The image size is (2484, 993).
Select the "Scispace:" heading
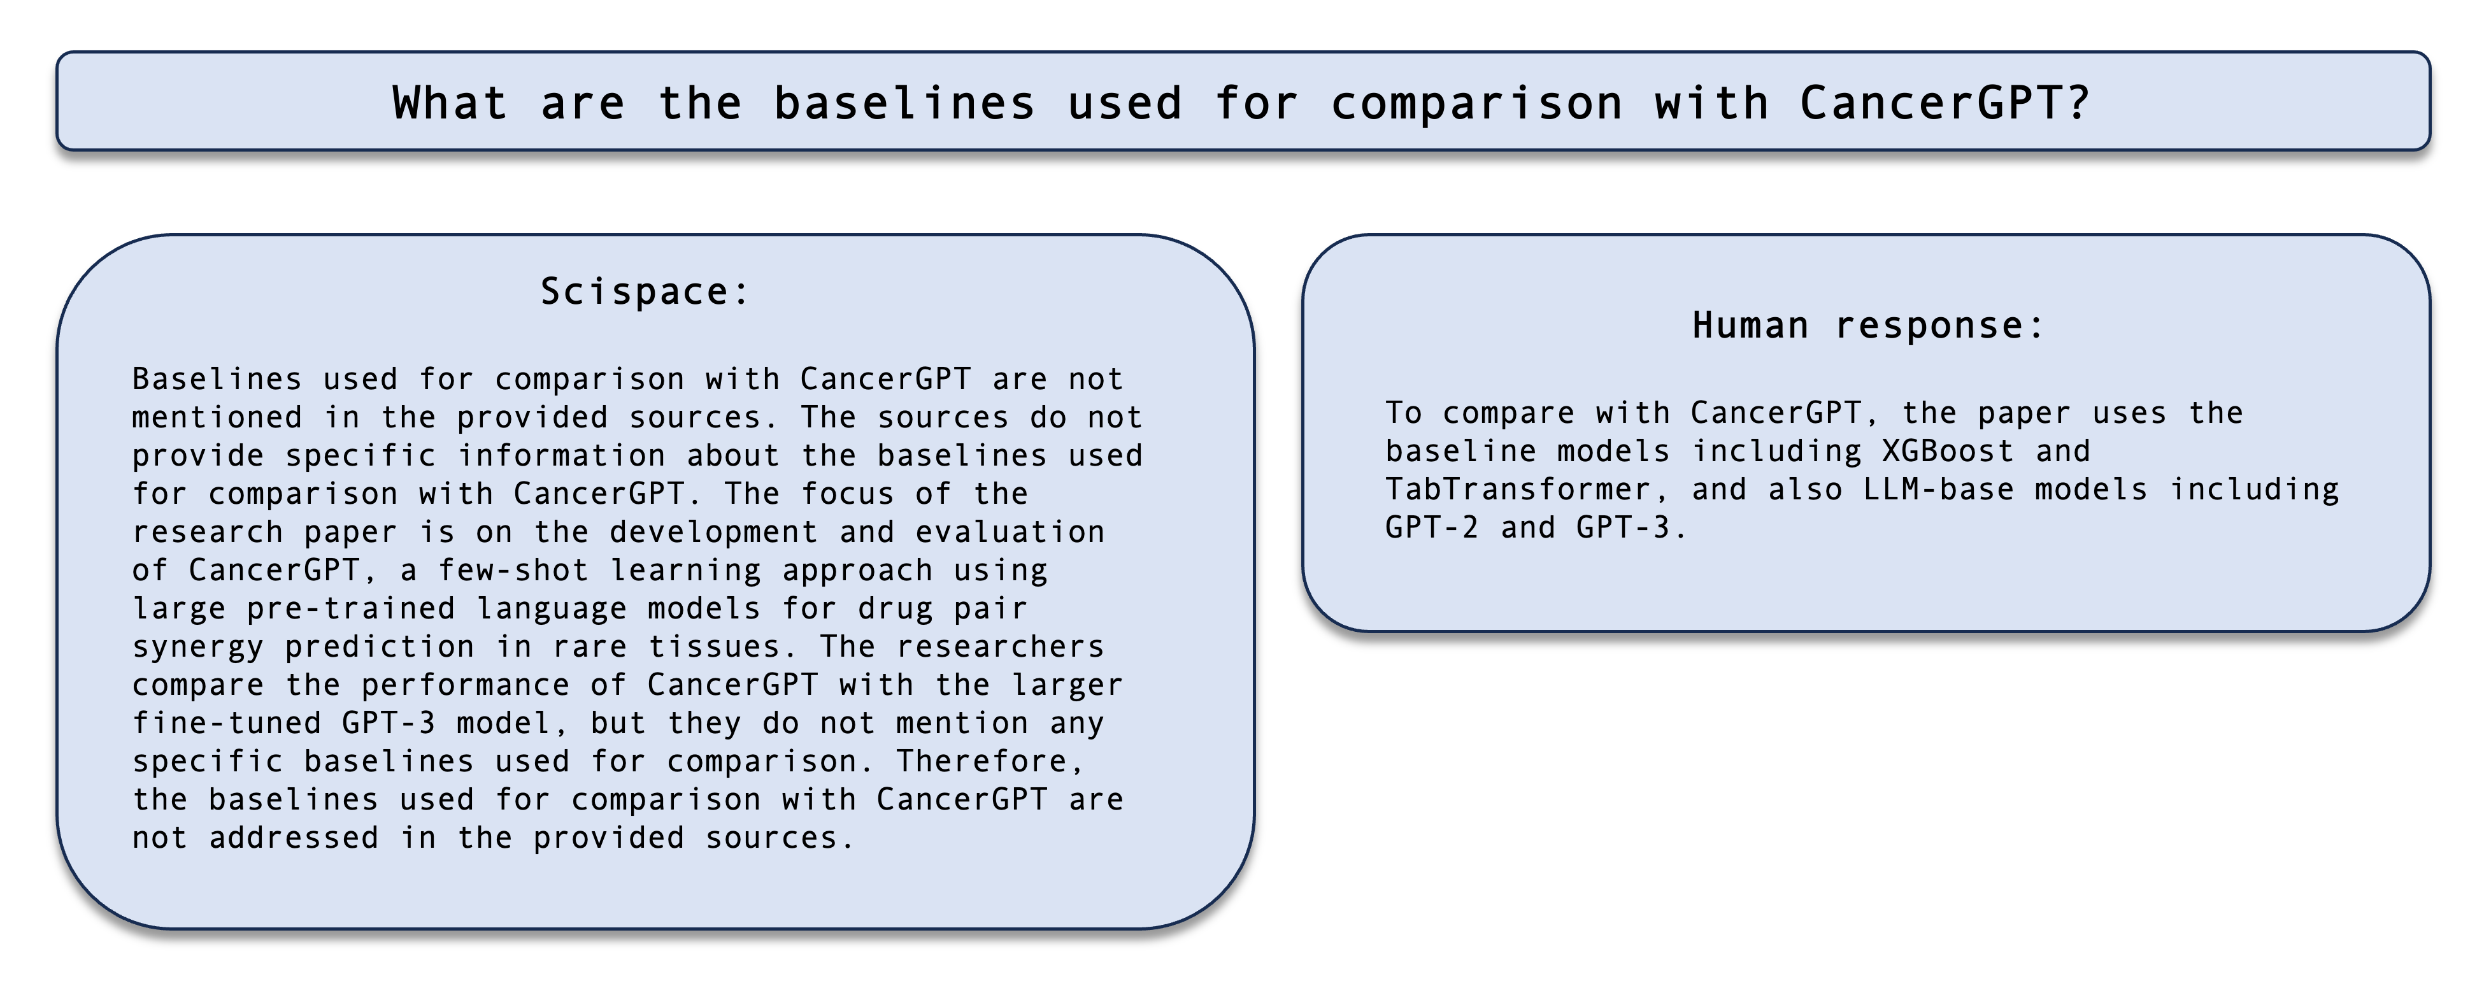click(x=645, y=291)
